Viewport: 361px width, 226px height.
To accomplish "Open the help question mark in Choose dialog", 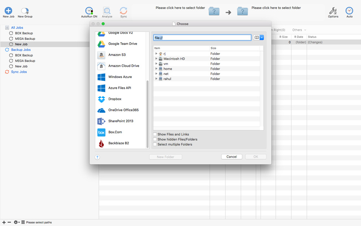I will (x=97, y=157).
